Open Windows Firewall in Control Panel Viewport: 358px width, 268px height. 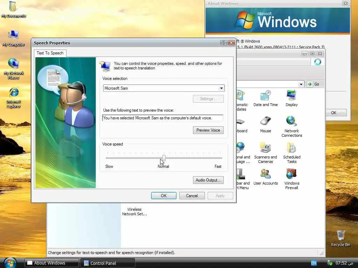pyautogui.click(x=292, y=179)
